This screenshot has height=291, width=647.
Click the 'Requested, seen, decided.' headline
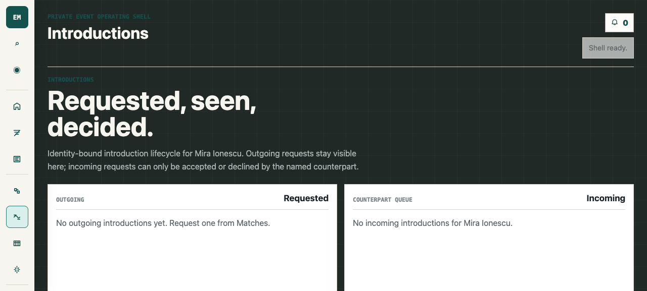[152, 114]
